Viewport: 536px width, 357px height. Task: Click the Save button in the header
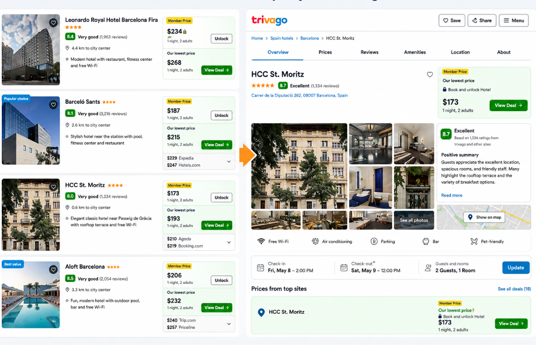coord(452,21)
